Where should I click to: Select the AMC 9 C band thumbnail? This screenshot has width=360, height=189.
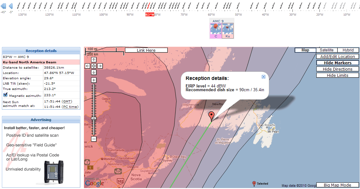click(x=216, y=30)
